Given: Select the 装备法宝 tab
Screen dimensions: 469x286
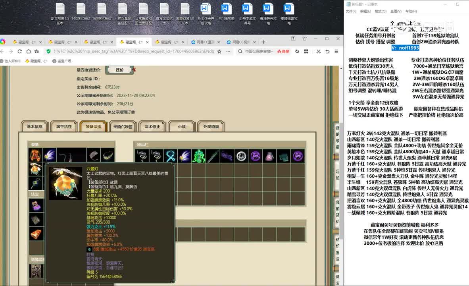Looking at the screenshot, I should (93, 126).
